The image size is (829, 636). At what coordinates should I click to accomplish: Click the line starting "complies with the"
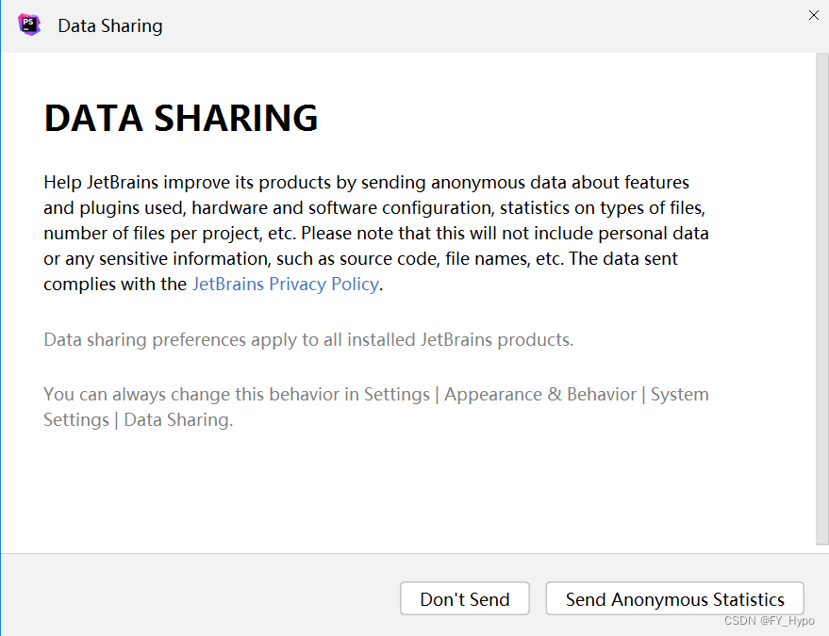point(213,285)
